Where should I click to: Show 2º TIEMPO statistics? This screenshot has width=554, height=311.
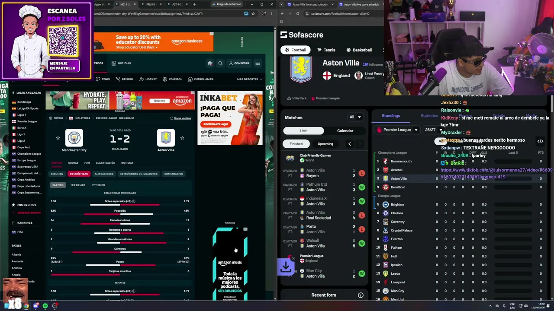99,185
